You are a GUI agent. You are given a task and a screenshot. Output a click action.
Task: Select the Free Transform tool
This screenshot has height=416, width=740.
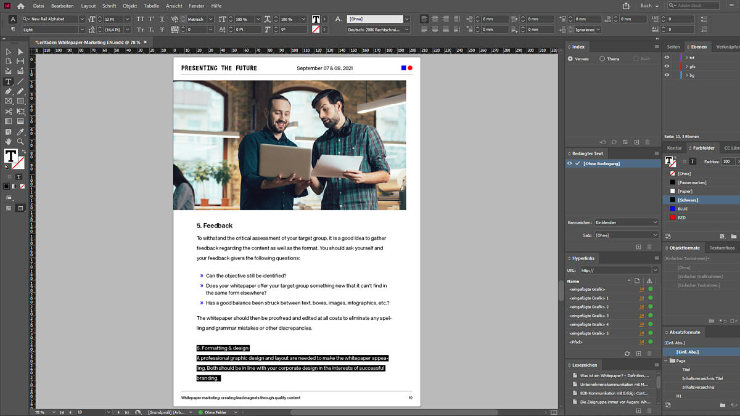(20, 111)
